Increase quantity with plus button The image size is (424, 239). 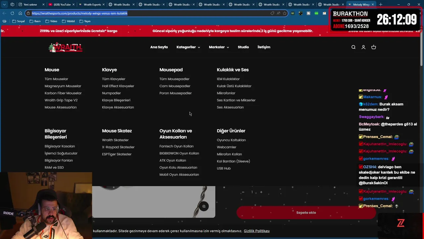(x=261, y=192)
